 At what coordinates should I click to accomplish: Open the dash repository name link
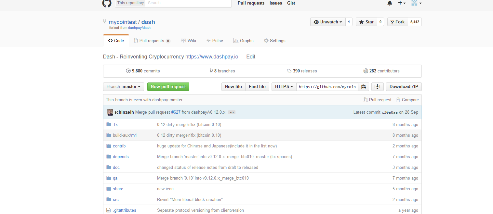pos(148,22)
